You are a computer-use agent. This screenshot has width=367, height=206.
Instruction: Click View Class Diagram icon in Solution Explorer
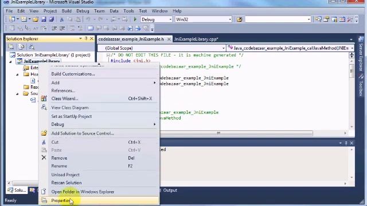[32, 47]
